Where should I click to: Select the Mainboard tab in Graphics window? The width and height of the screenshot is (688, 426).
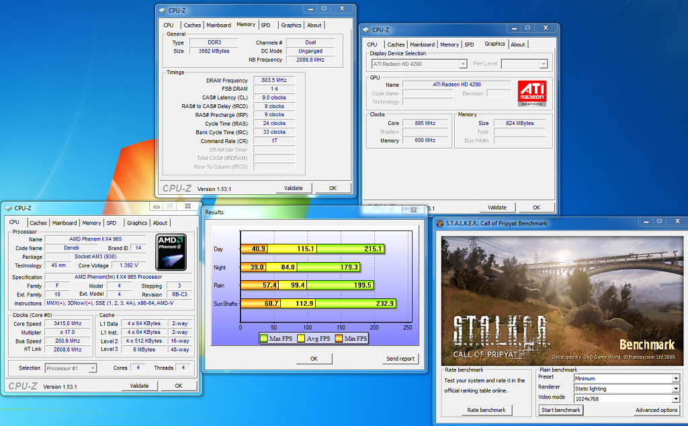click(423, 44)
